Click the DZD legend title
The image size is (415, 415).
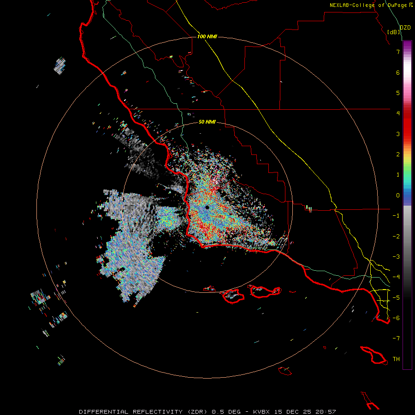(x=405, y=28)
